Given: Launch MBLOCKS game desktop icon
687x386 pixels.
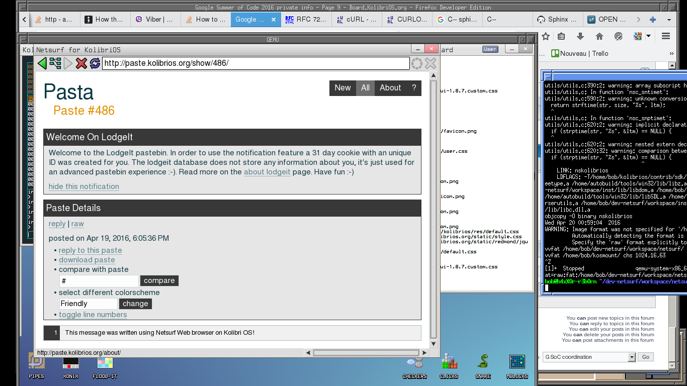Looking at the screenshot, I should [x=517, y=366].
